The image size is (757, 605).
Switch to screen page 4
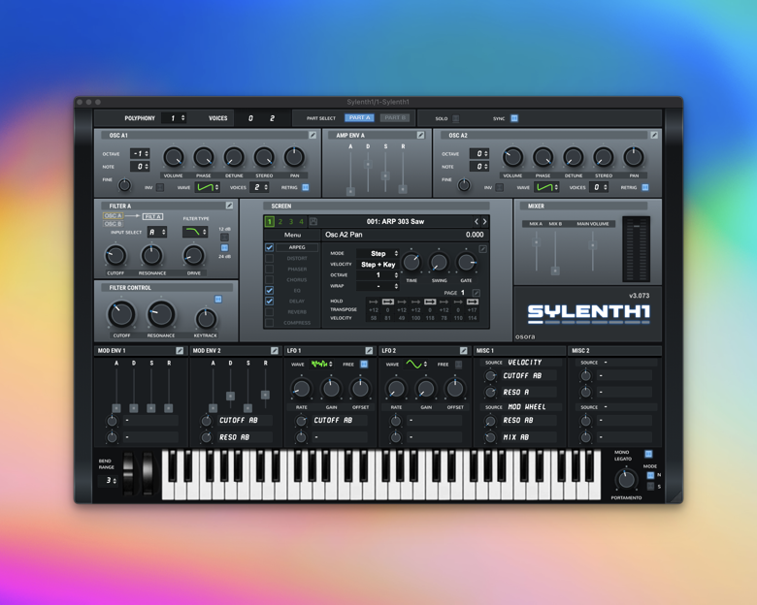point(301,221)
